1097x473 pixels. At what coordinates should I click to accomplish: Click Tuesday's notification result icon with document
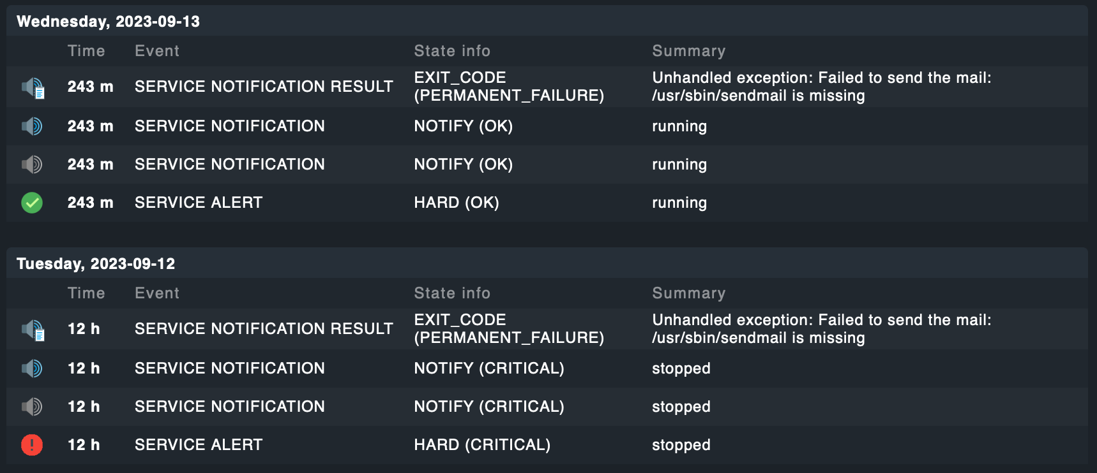(x=33, y=330)
